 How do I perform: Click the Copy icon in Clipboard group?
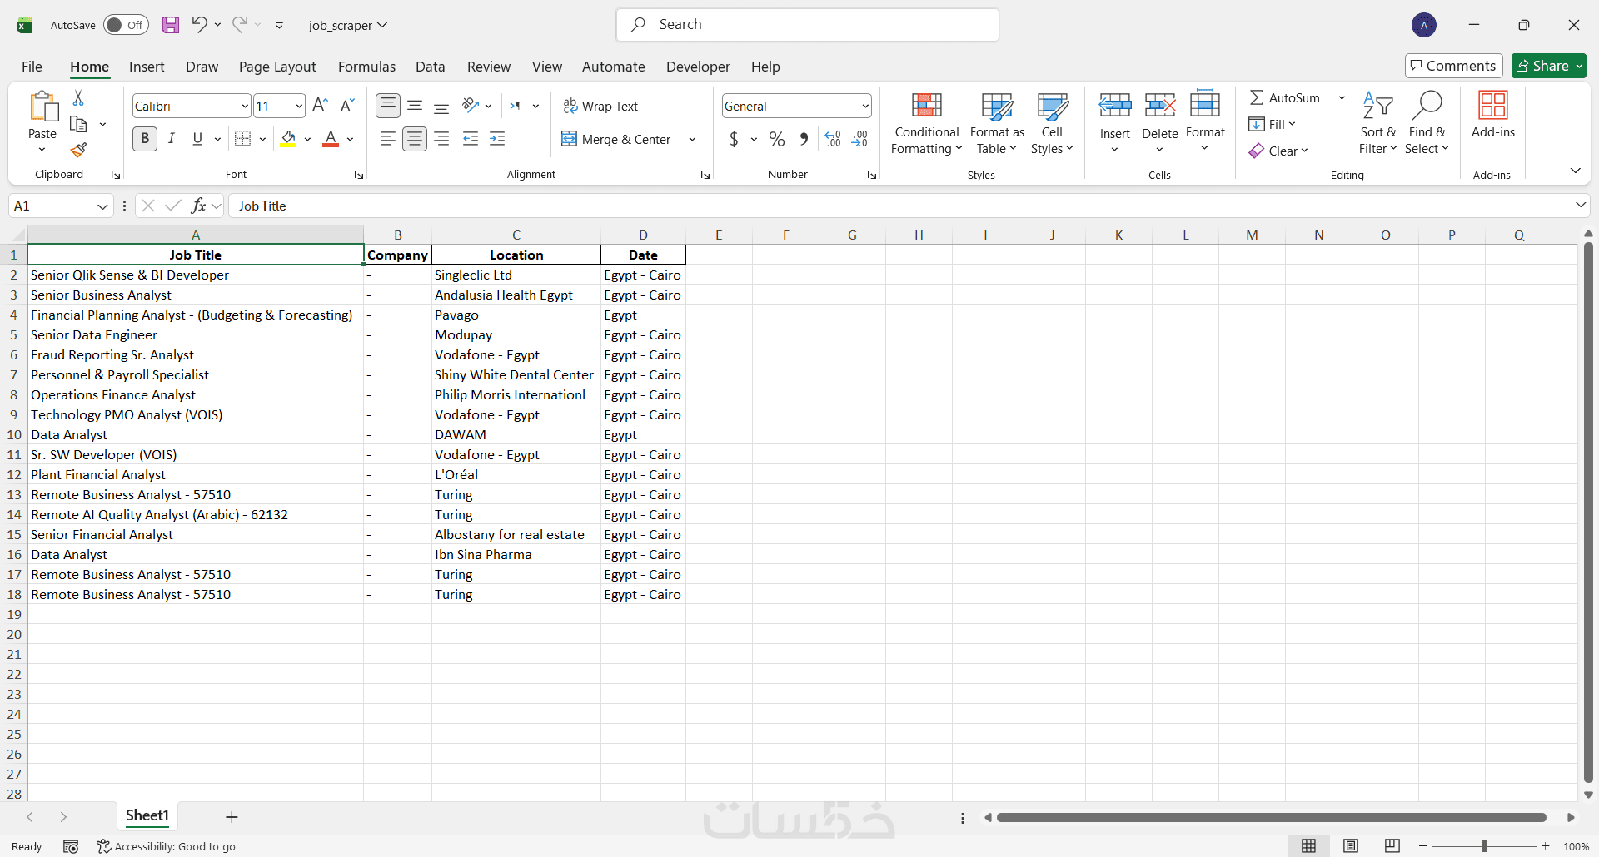point(78,124)
